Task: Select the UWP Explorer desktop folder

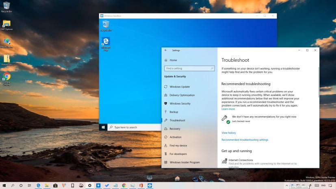Action: tap(7, 25)
